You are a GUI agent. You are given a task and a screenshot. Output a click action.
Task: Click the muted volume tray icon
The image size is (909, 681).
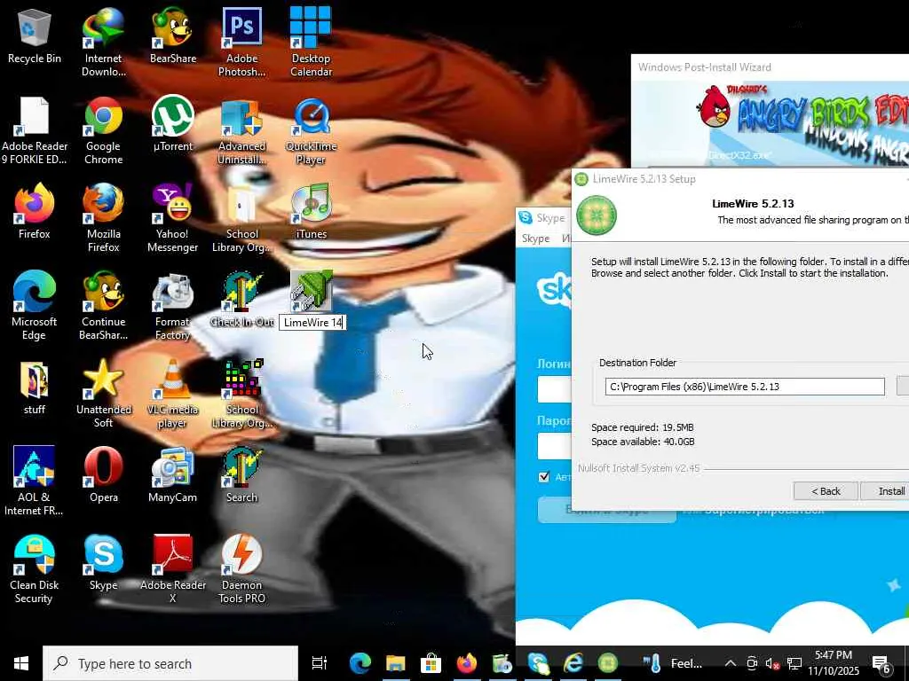(772, 663)
